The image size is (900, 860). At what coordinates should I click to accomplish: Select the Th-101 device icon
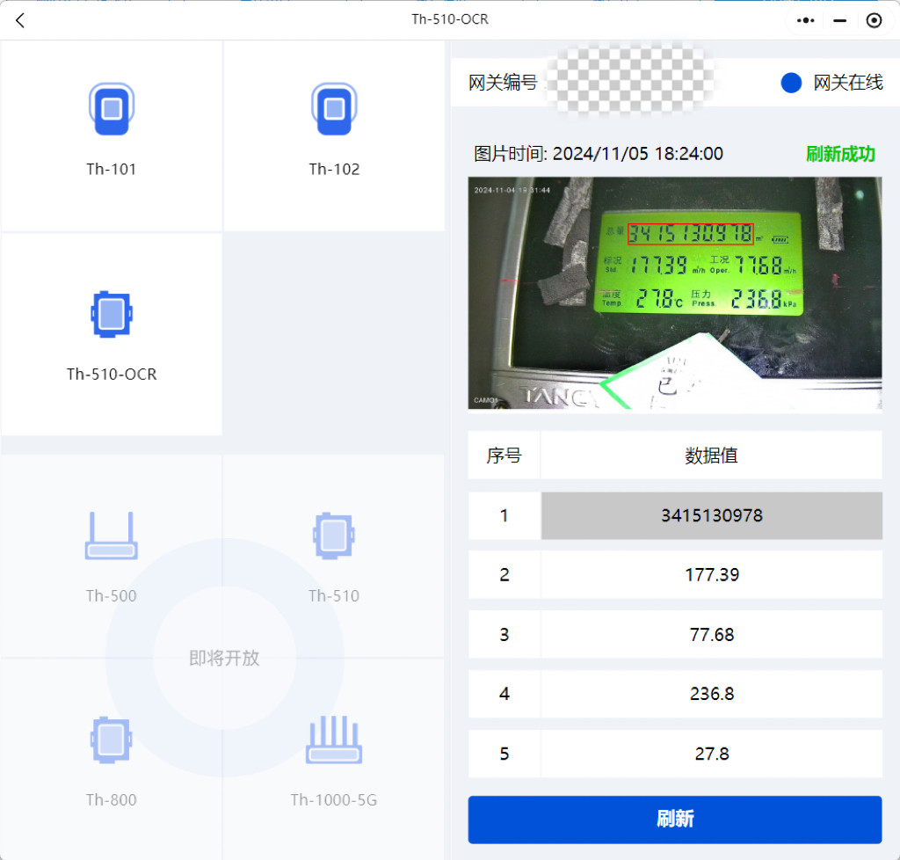(x=111, y=109)
